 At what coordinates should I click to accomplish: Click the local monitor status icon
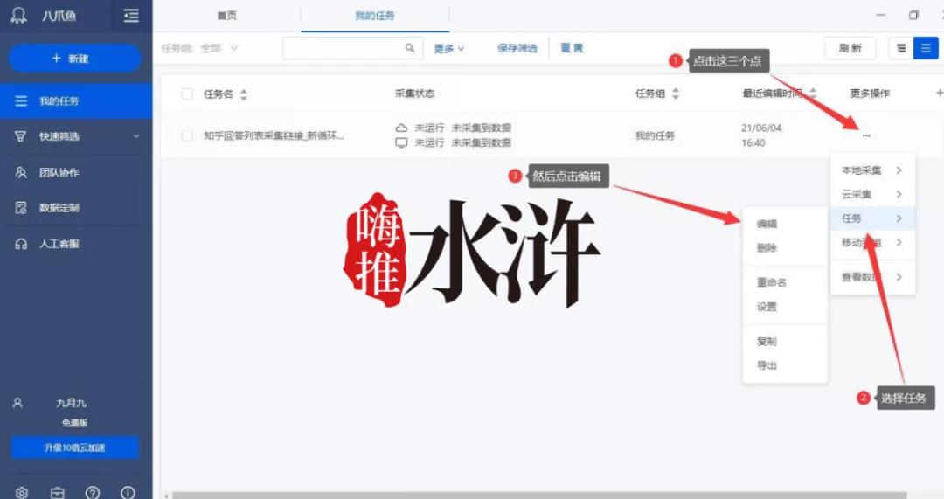click(x=401, y=142)
